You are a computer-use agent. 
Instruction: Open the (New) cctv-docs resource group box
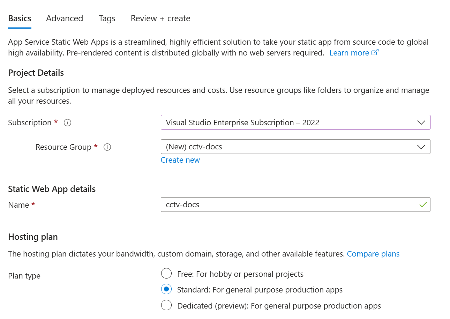[x=295, y=147]
